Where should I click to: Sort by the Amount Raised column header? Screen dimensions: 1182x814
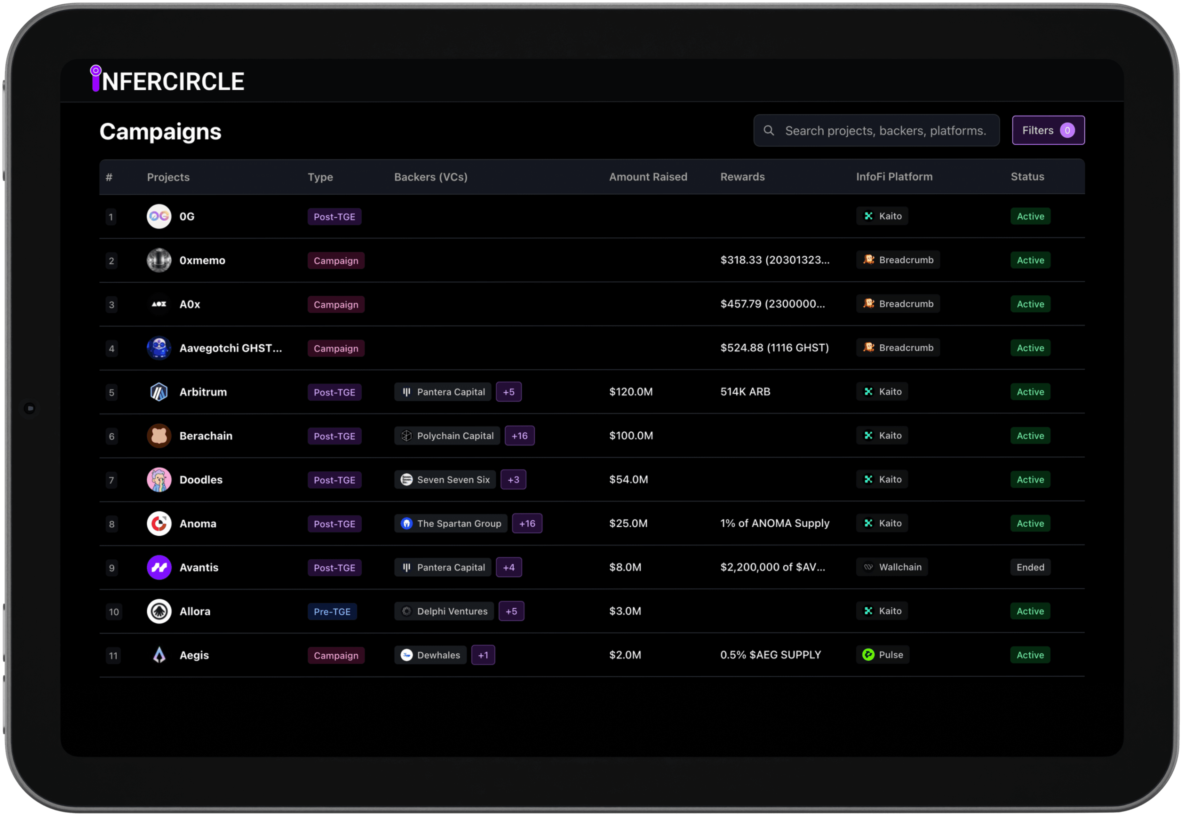[648, 176]
